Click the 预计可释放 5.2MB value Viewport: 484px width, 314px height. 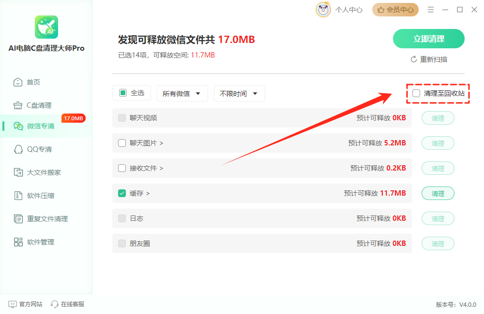click(x=377, y=143)
